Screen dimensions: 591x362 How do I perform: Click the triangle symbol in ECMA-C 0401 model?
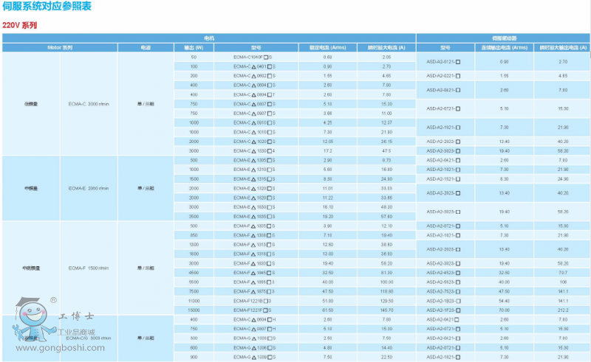pyautogui.click(x=253, y=66)
